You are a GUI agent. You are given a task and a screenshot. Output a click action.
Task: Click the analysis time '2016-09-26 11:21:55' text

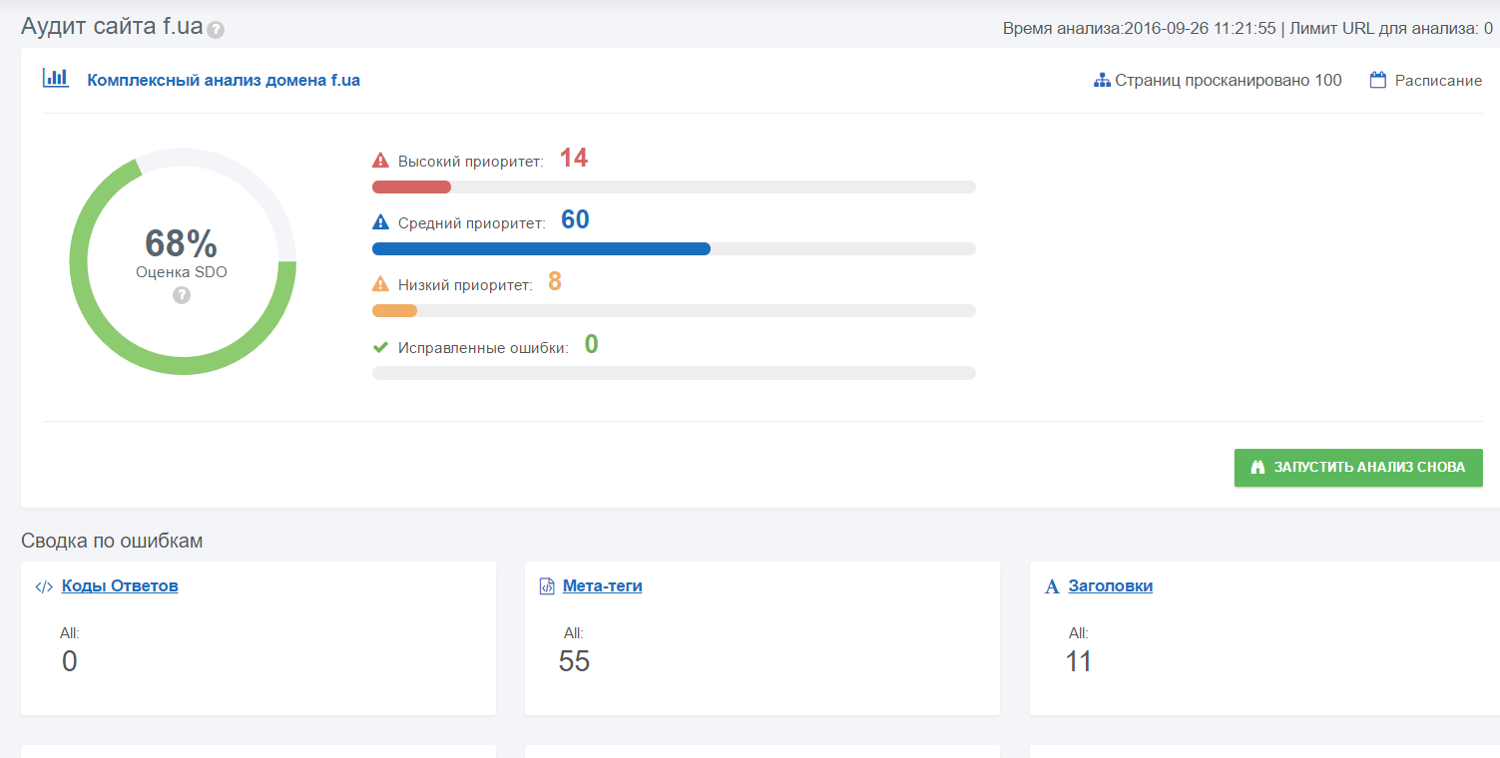point(1201,28)
